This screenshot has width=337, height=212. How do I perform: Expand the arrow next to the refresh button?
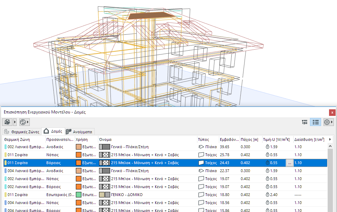click(28, 122)
